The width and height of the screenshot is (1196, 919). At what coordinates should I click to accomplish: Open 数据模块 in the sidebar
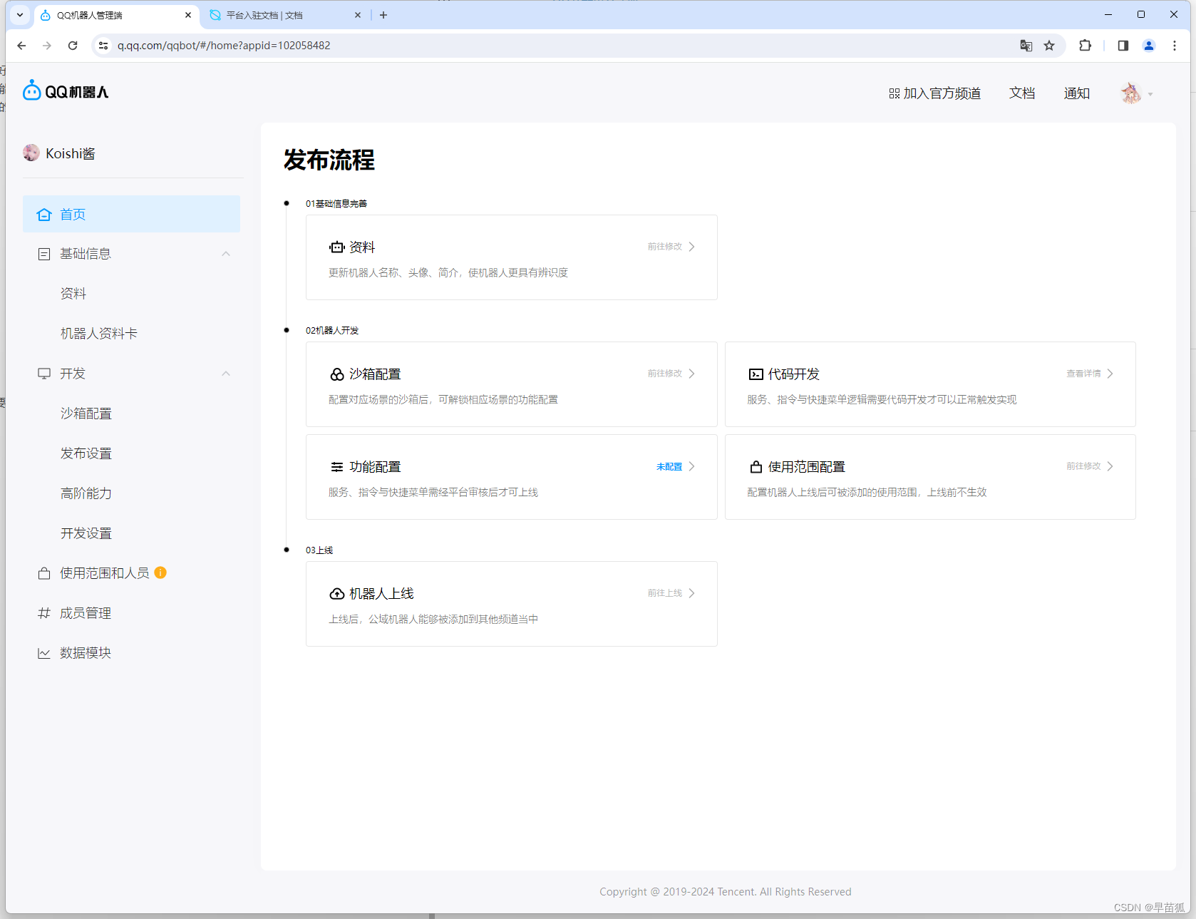coord(86,653)
